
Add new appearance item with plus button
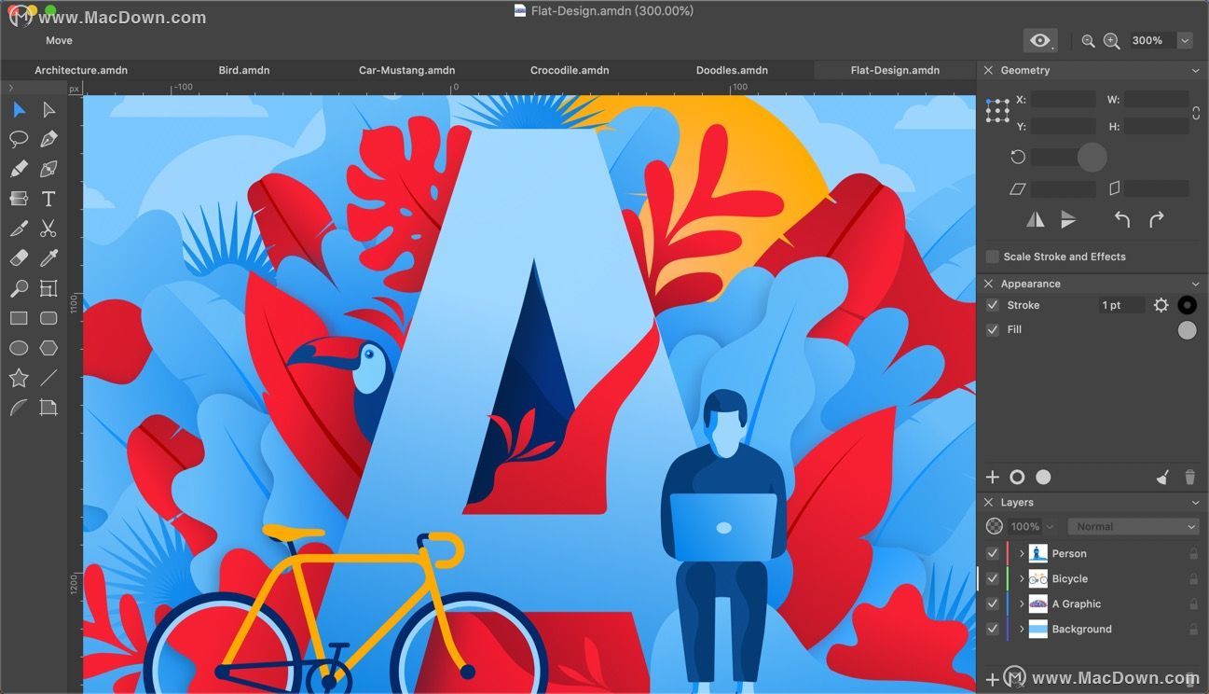(x=993, y=478)
